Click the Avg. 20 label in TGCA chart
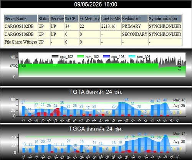The width and height of the screenshot is (192, 160). click(x=179, y=142)
